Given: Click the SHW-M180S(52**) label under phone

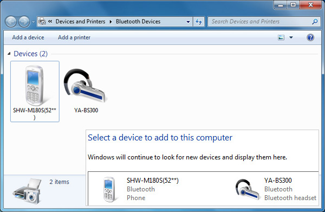Looking at the screenshot, I should [x=35, y=113].
